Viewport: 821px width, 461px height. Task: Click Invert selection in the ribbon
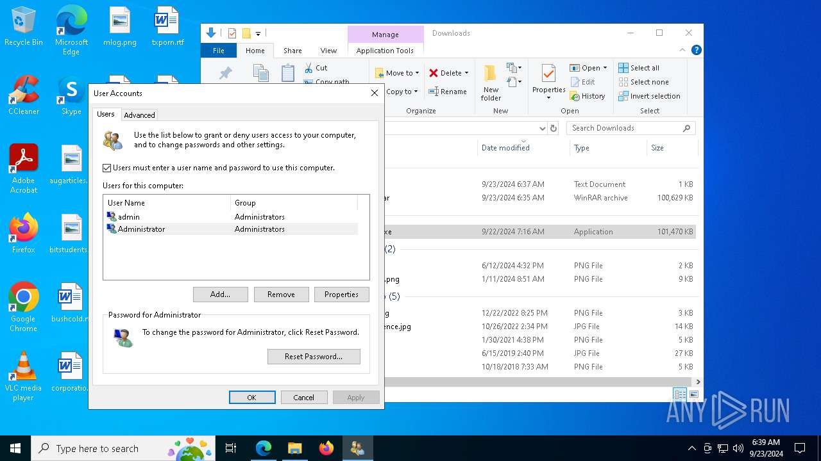pyautogui.click(x=649, y=96)
